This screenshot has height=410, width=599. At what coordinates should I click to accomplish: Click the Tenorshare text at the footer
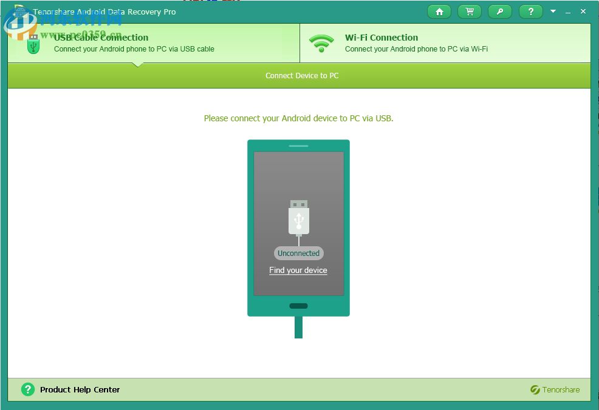(560, 389)
